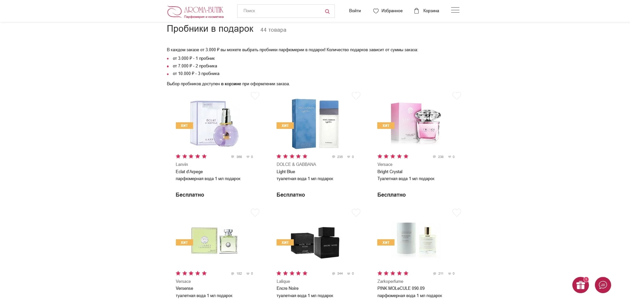
Task: Open the wishlist heart over Light Blue
Action: pos(356,96)
